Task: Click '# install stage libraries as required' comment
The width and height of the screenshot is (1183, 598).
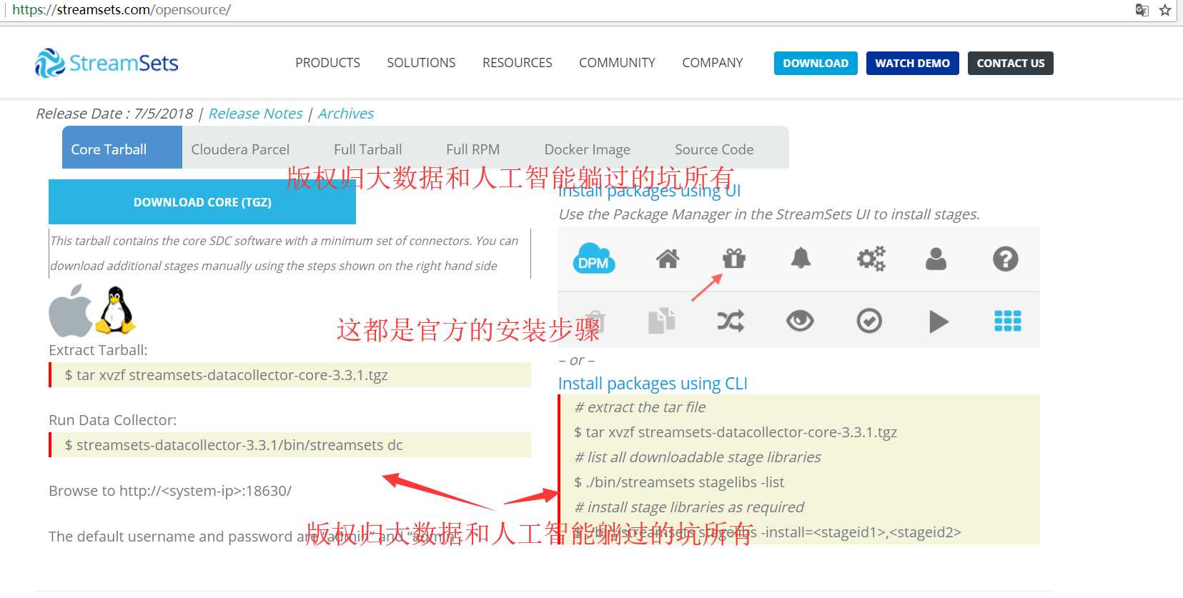Action: [689, 507]
